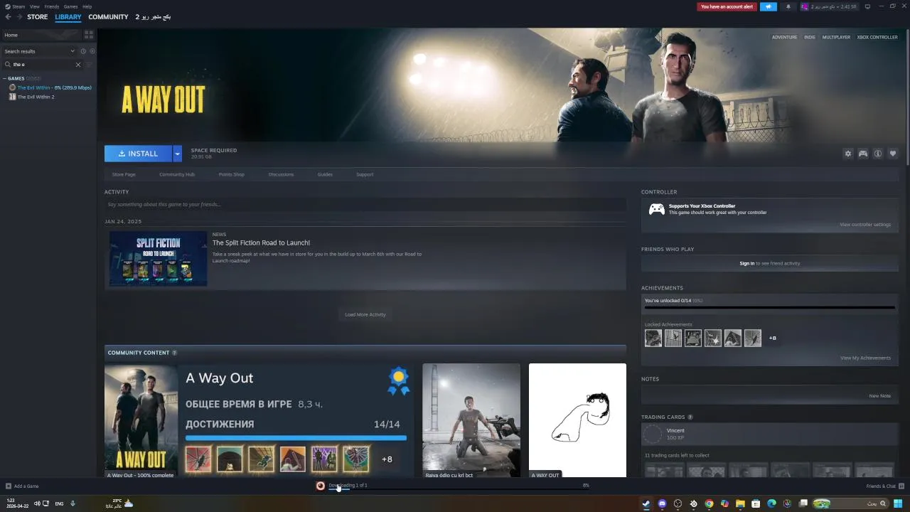Open the Games menu
Image resolution: width=910 pixels, height=512 pixels.
(x=70, y=6)
